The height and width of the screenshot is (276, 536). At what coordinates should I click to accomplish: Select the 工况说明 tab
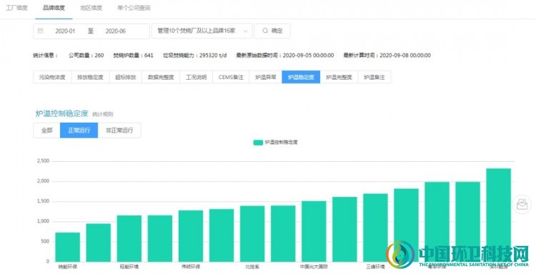197,77
